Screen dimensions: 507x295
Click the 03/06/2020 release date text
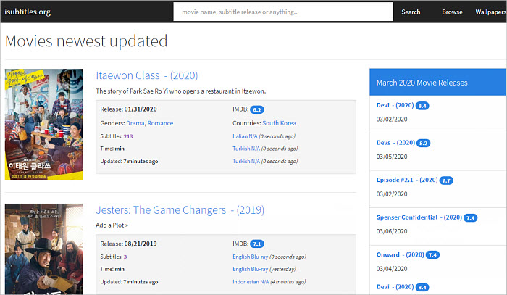pyautogui.click(x=392, y=231)
